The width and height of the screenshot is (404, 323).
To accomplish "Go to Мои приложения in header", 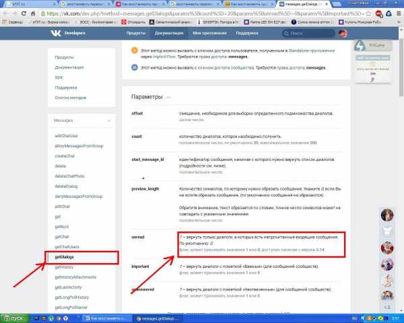I will (209, 33).
